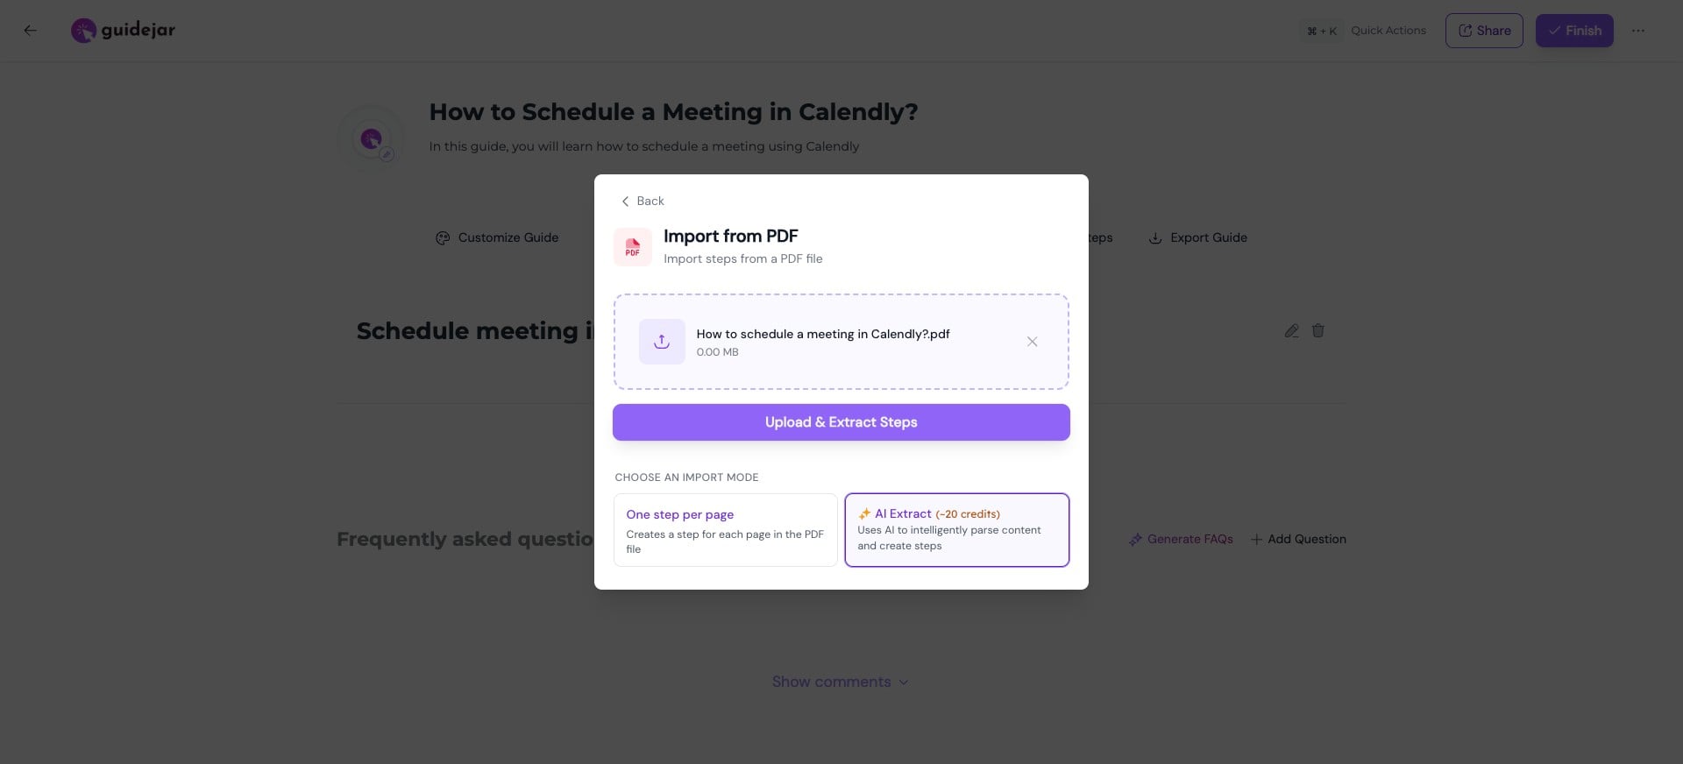Remove the uploaded Calendly PDF with the X
1683x764 pixels.
click(1032, 342)
